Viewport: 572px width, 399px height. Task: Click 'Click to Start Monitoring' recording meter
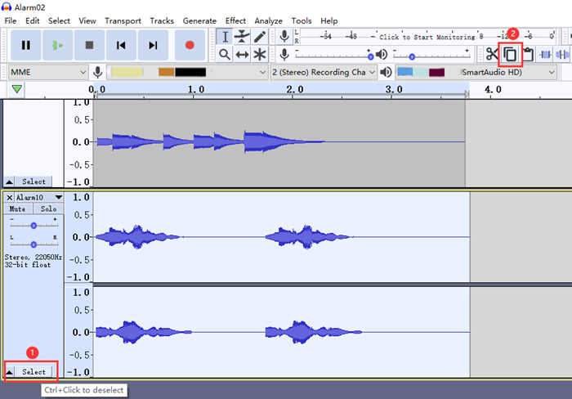[x=427, y=37]
